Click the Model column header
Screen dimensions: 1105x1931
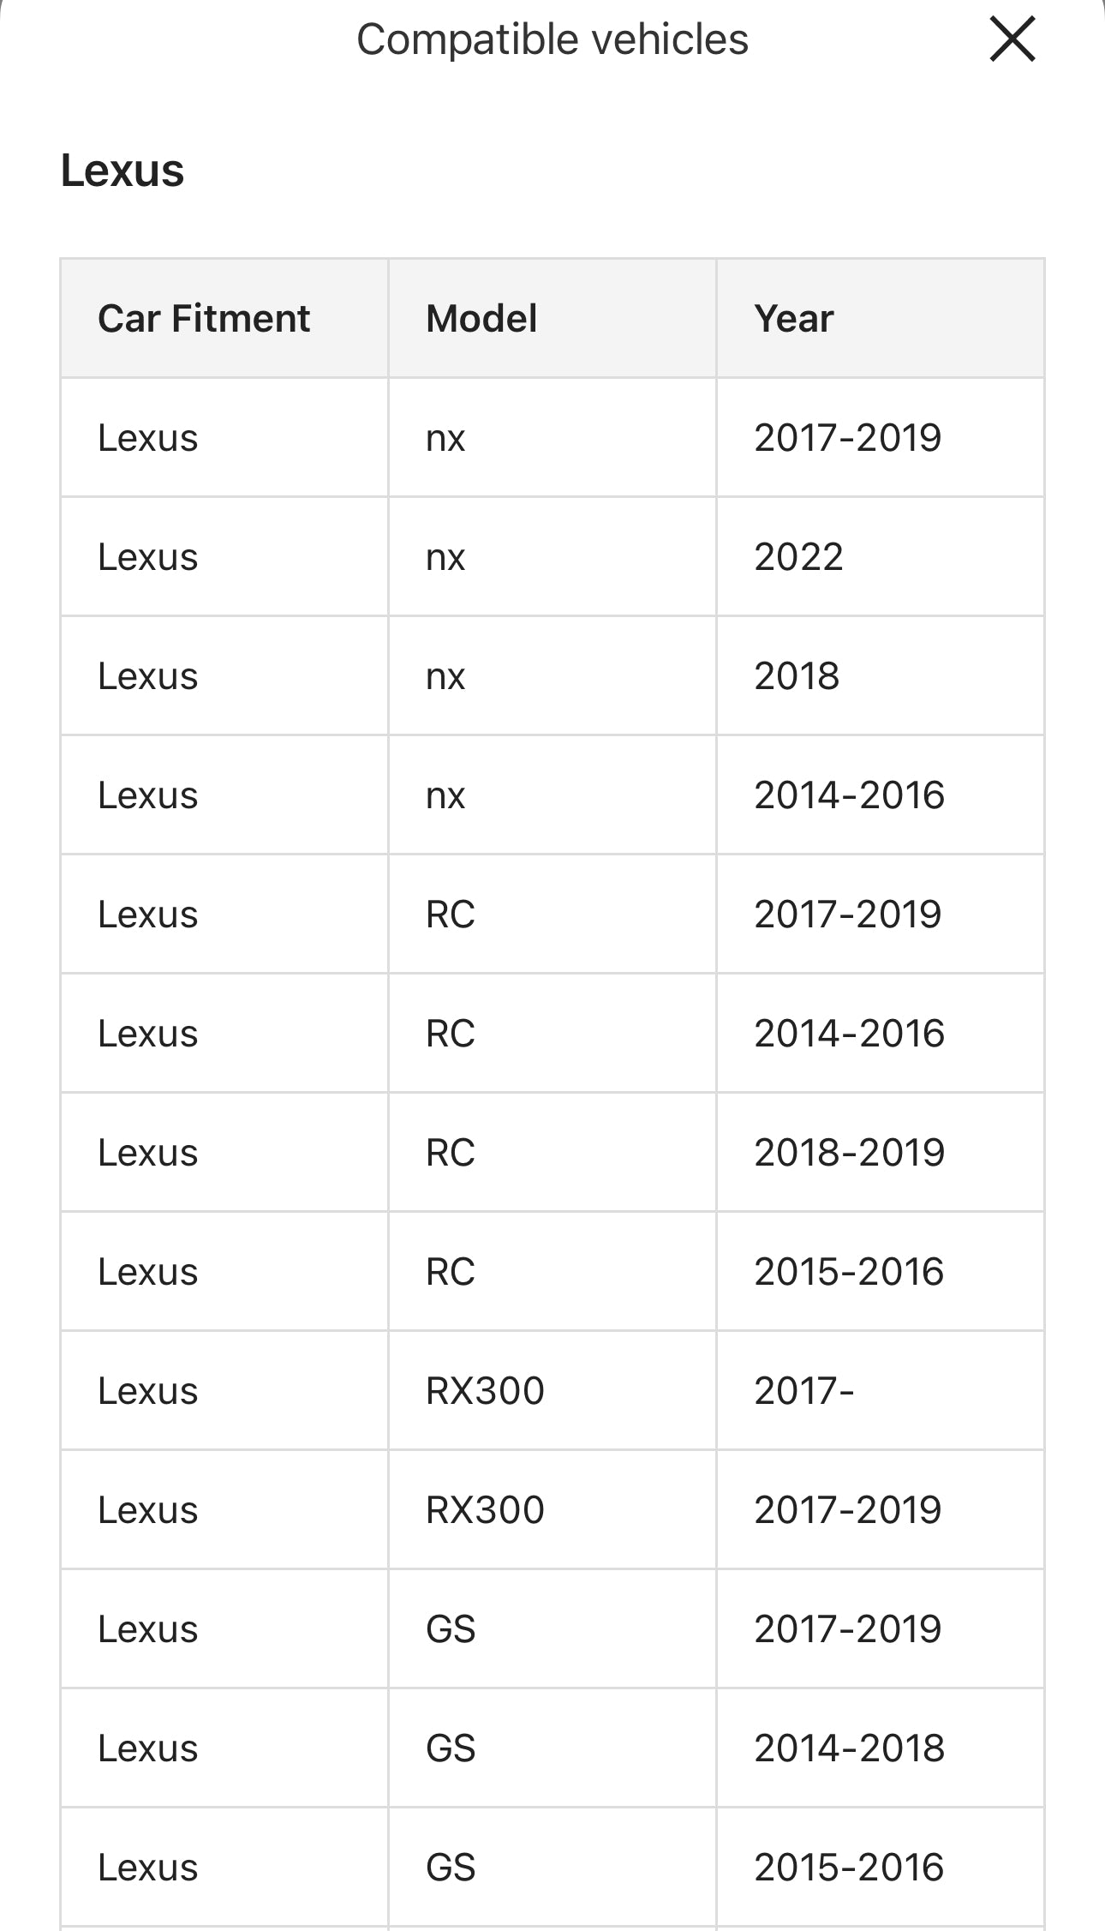(552, 318)
